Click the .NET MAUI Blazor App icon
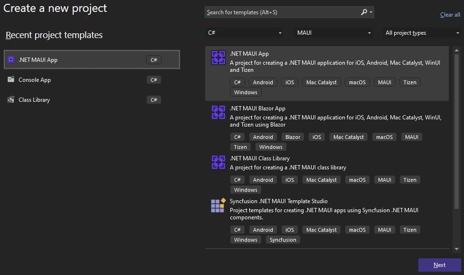Screen dimensions: 464x275 pos(218,112)
